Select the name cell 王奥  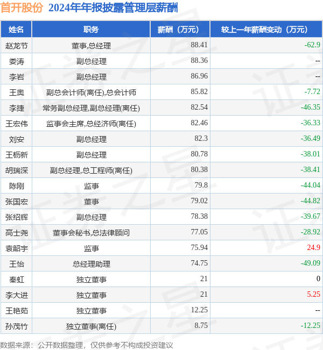[17, 92]
